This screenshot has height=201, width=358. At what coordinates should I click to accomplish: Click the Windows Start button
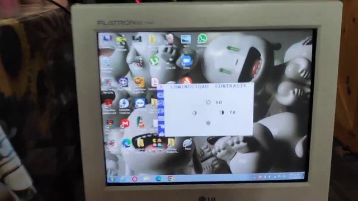point(112,179)
